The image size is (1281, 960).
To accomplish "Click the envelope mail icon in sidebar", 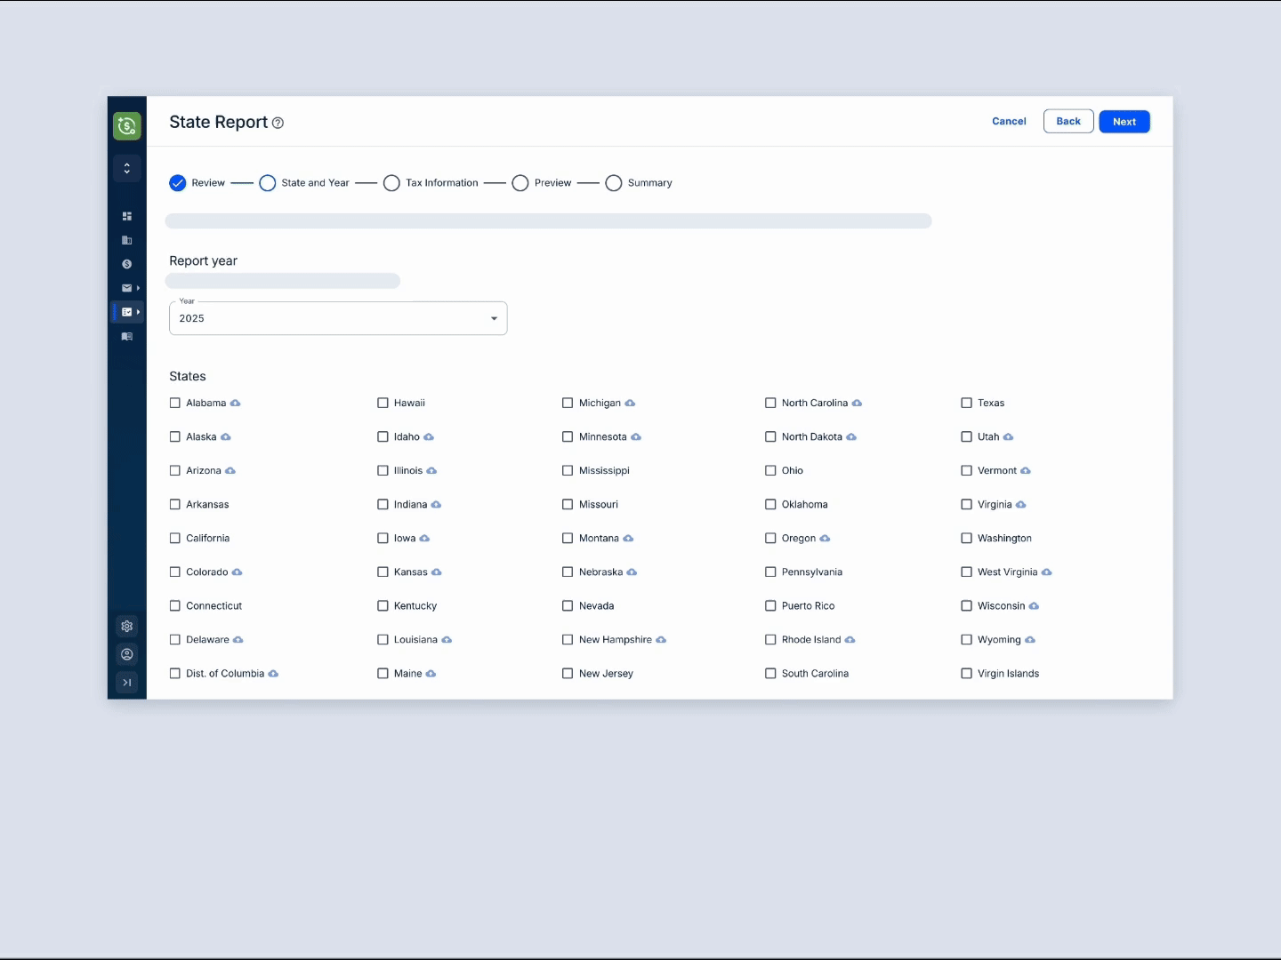I will pyautogui.click(x=127, y=288).
